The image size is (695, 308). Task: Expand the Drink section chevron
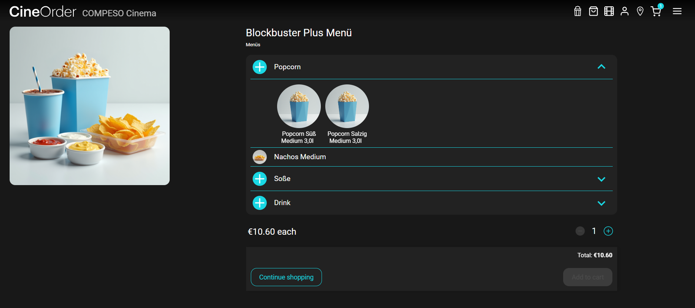tap(601, 203)
